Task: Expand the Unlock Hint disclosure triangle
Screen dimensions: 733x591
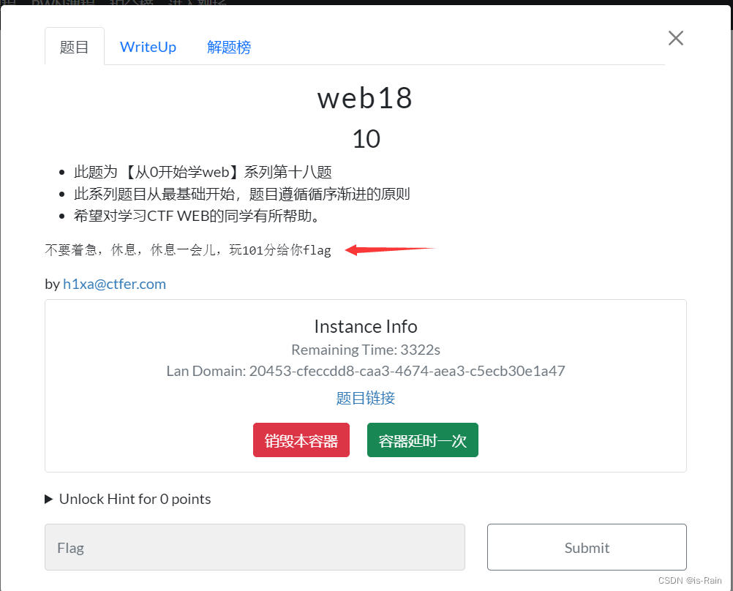Action: coord(48,499)
